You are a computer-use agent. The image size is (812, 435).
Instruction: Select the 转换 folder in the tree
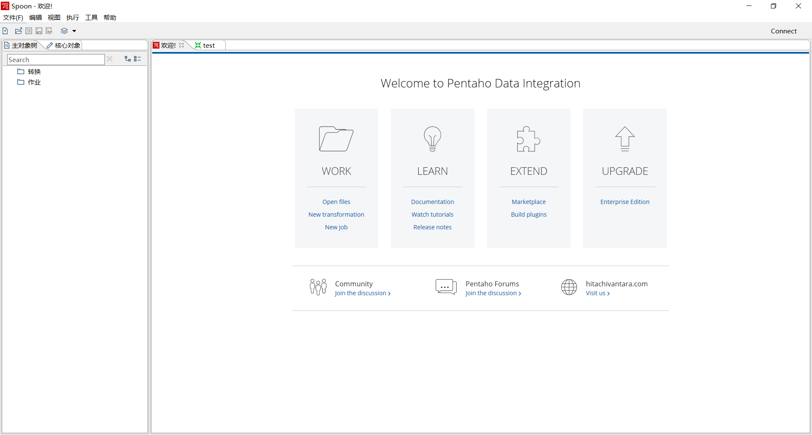(x=34, y=71)
